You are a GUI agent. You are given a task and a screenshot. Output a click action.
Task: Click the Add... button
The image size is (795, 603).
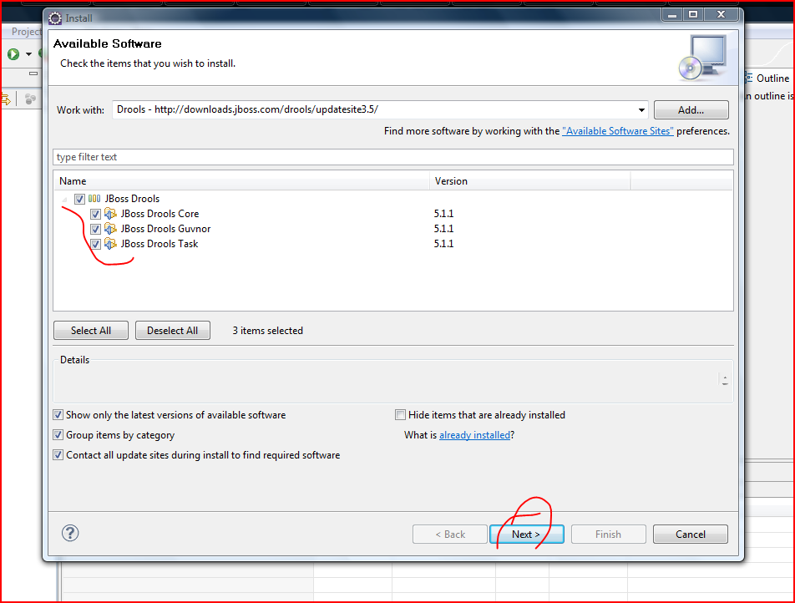click(691, 110)
